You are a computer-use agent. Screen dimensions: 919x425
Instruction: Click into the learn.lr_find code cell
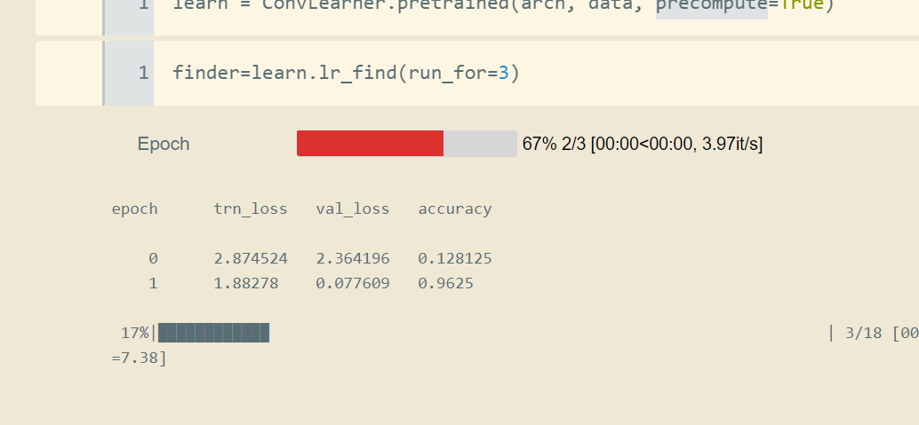point(622,73)
